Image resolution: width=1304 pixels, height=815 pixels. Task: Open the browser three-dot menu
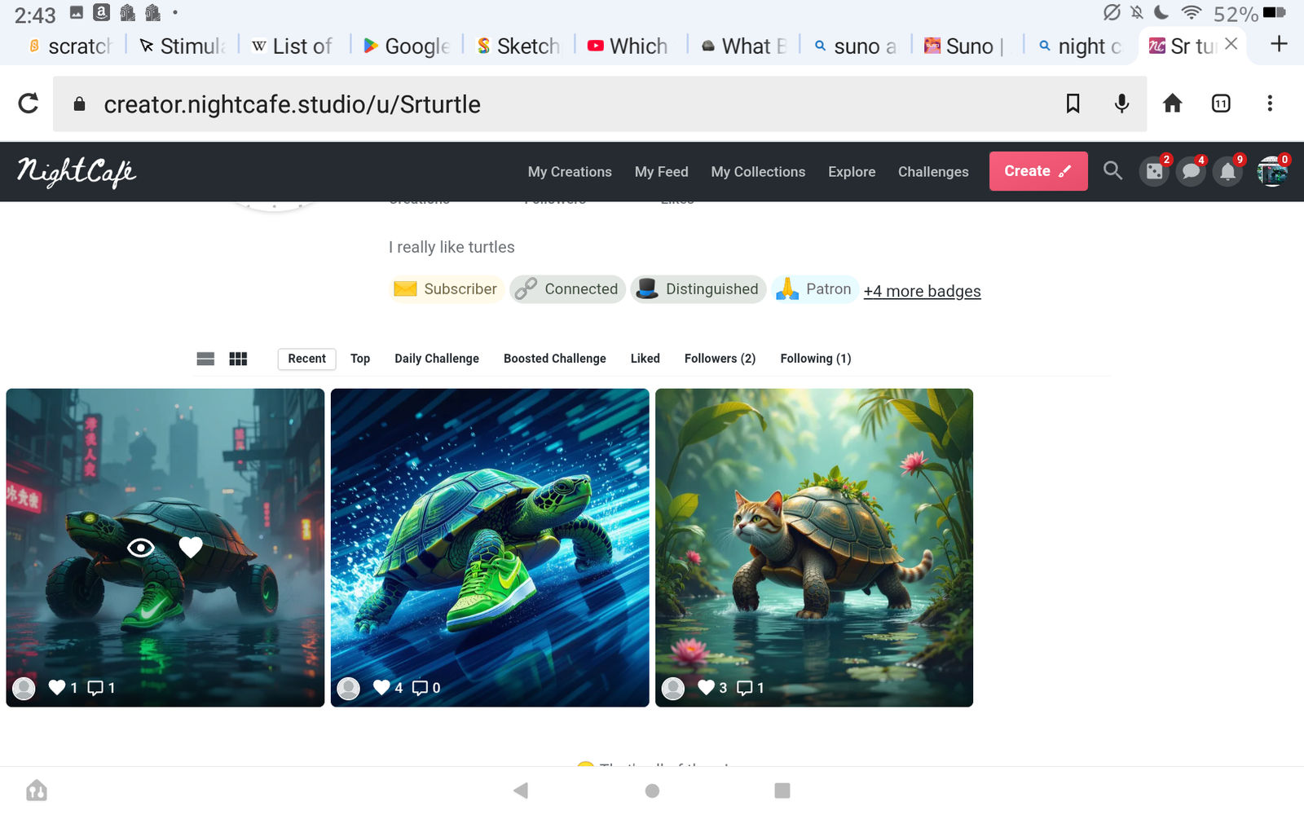point(1269,104)
